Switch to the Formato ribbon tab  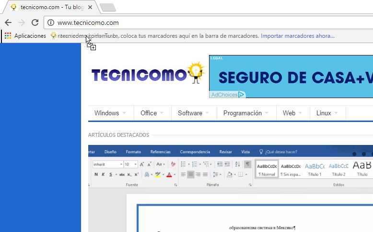click(133, 152)
